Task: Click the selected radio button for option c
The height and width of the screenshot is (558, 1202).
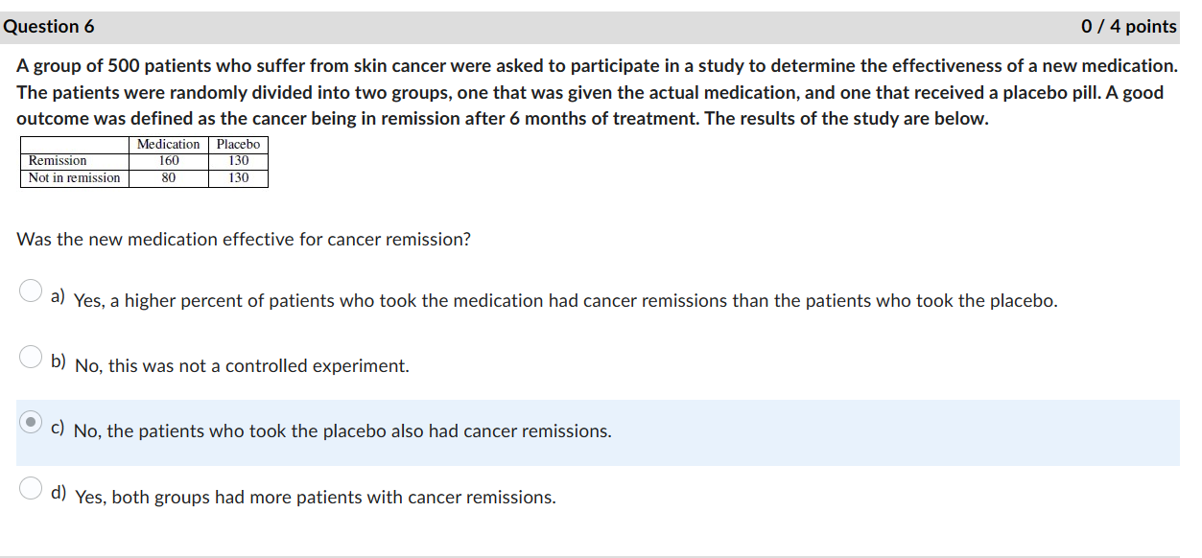Action: point(31,422)
